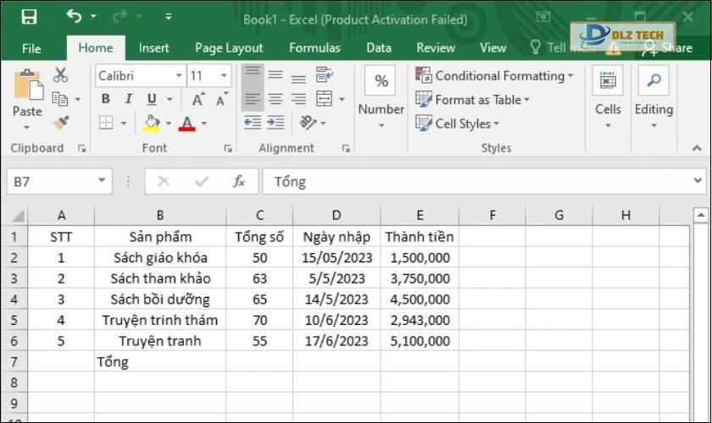Select Middle Align icon
This screenshot has width=712, height=423.
tap(275, 74)
